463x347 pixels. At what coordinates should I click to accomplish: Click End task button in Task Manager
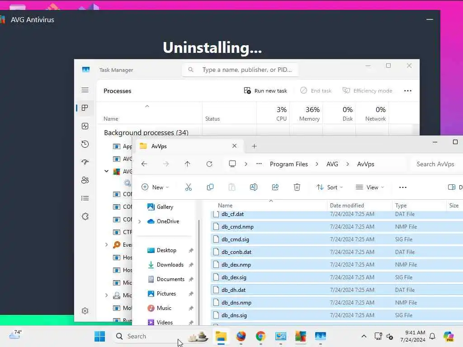click(x=316, y=90)
